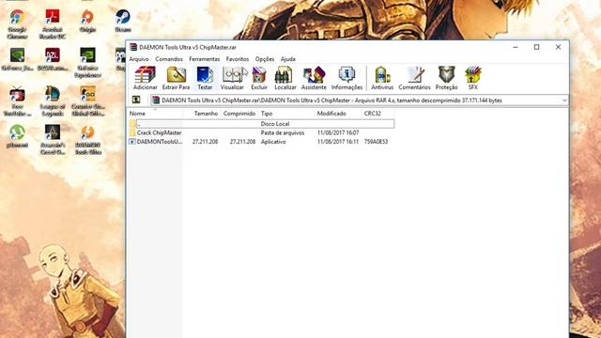Sort by the Modificado column header
Image resolution: width=601 pixels, height=338 pixels.
point(338,114)
